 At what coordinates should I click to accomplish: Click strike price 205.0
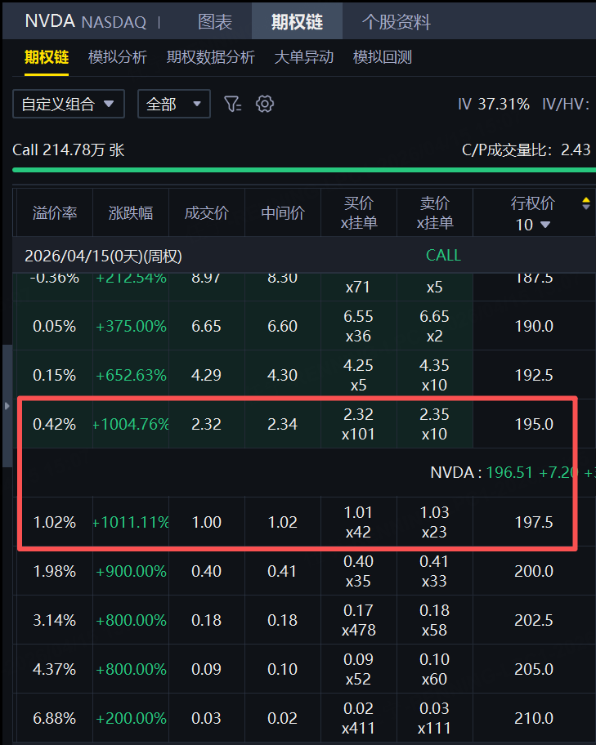[x=534, y=669]
